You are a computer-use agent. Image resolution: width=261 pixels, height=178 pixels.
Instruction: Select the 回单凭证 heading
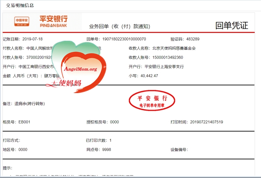[232, 26]
